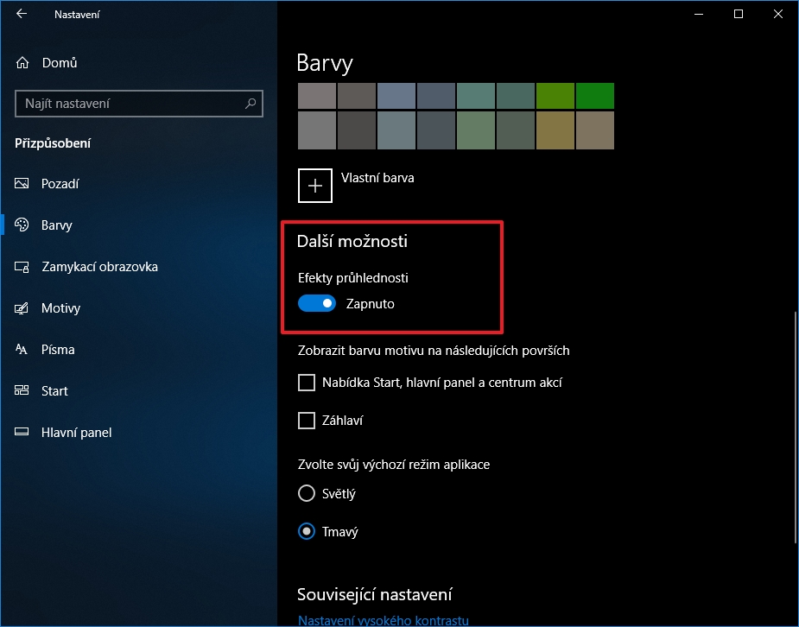Click the plus icon for custom color

(x=315, y=186)
